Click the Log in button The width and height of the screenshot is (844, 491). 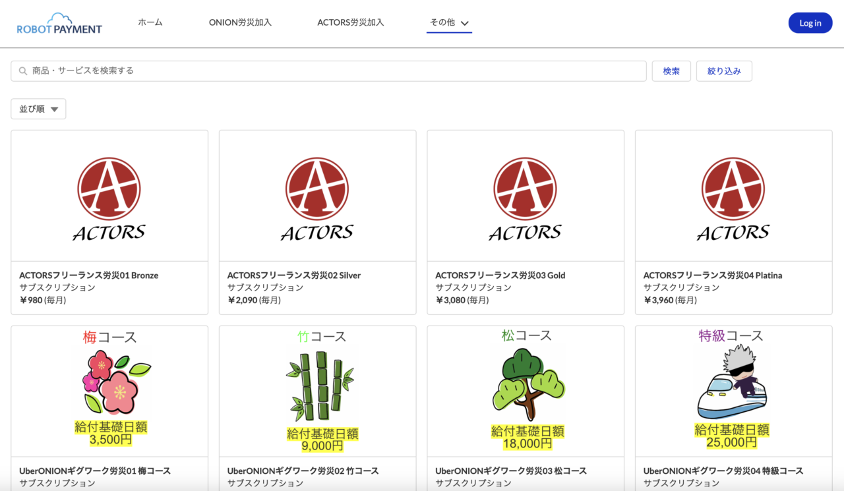click(810, 23)
